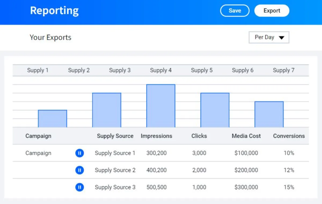Switch to the Supply 2 tab
The width and height of the screenshot is (322, 204).
[79, 70]
